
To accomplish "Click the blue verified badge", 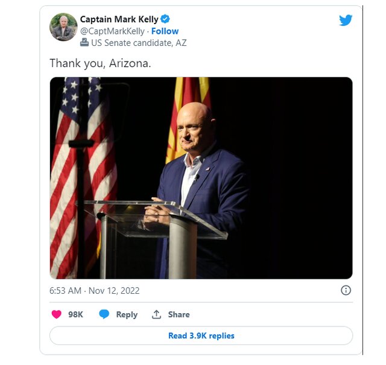I will click(x=165, y=19).
